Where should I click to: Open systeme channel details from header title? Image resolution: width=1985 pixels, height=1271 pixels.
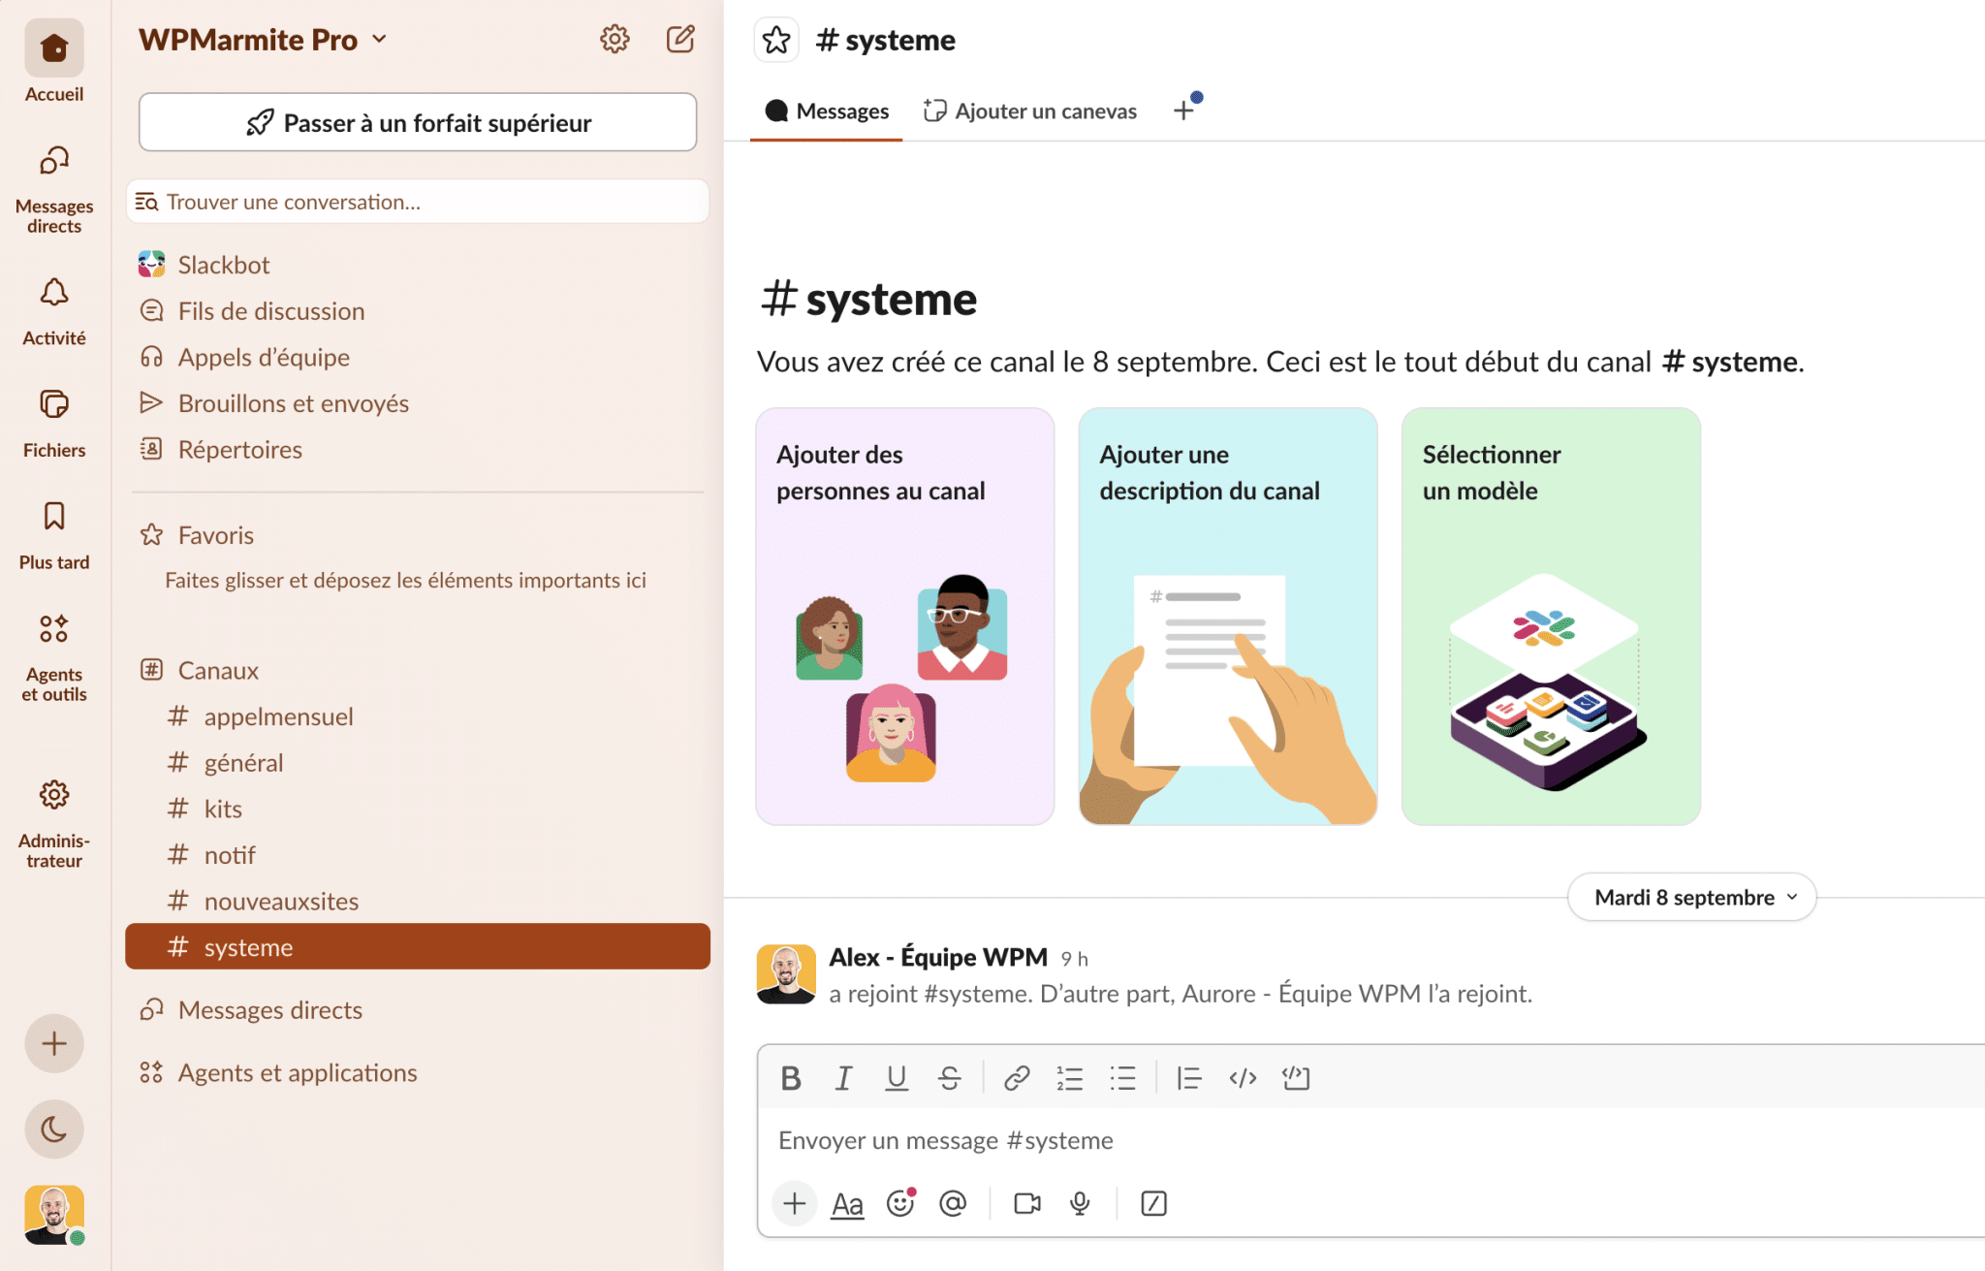click(886, 40)
